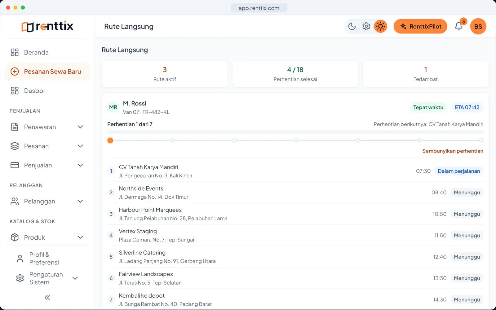Launch RenttixPilot assistant
This screenshot has width=496, height=310.
(420, 26)
